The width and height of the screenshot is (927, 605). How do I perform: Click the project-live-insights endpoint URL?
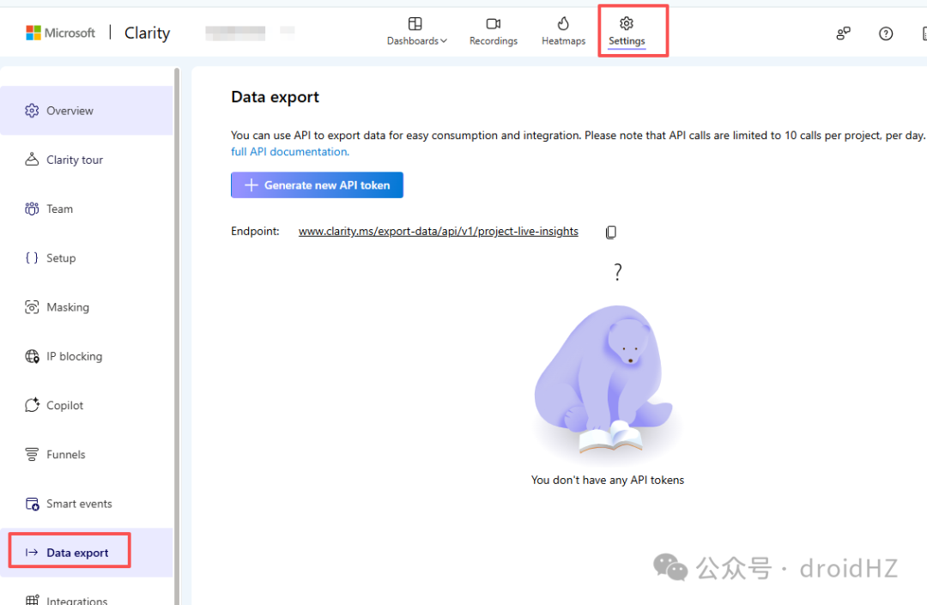[438, 232]
